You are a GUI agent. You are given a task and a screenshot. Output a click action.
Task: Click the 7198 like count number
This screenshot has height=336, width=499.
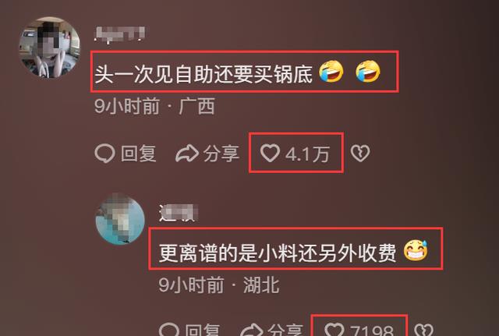pos(372,331)
